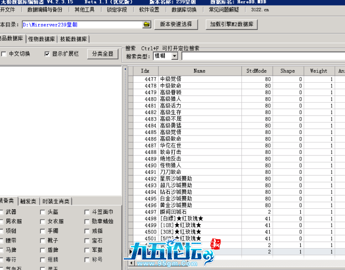Uncheck the 显示扩展栏 checkbox

(x=47, y=54)
